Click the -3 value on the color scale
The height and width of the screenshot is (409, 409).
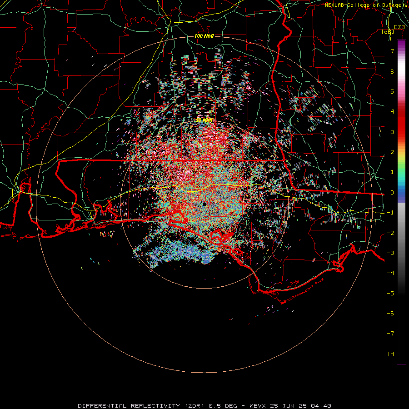click(390, 253)
